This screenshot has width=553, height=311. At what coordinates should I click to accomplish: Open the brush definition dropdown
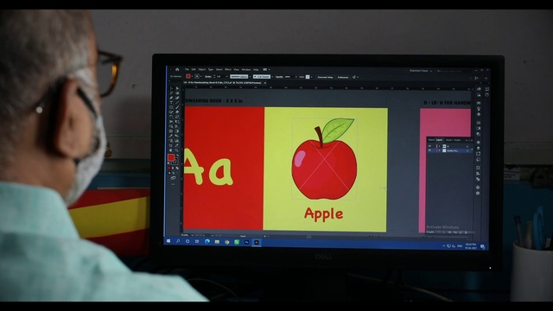[x=272, y=77]
